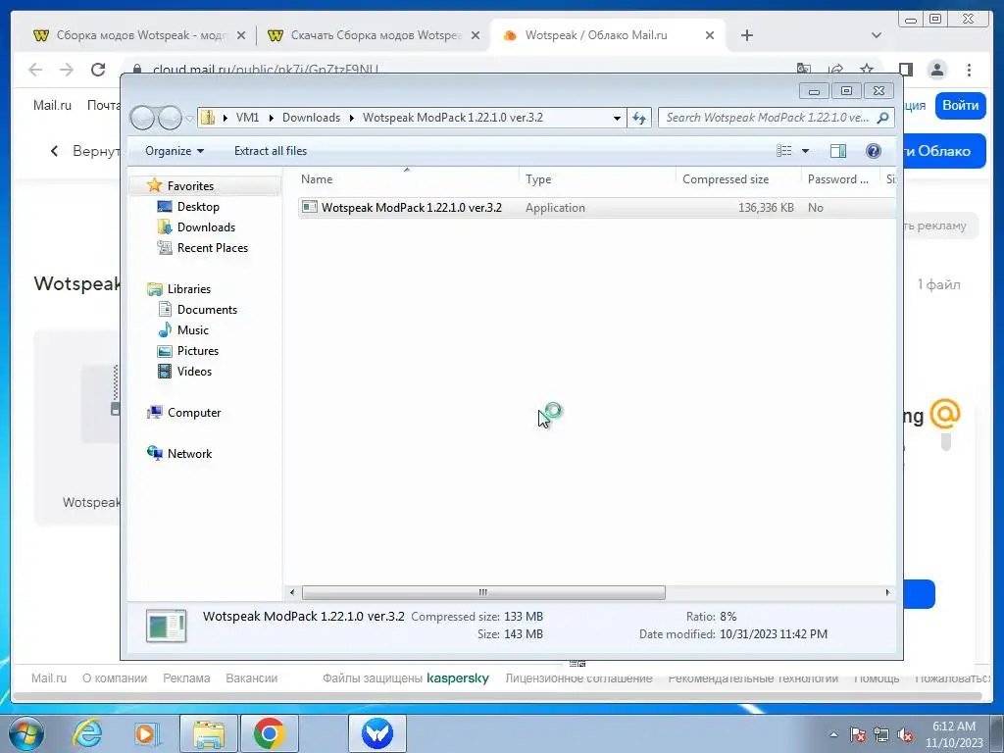Viewport: 1004px width, 753px height.
Task: Click the search magnifier icon in Explorer
Action: (x=883, y=118)
